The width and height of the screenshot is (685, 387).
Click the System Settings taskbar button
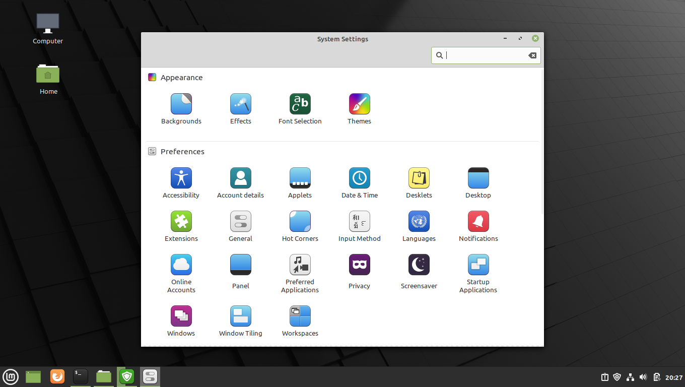[150, 376]
